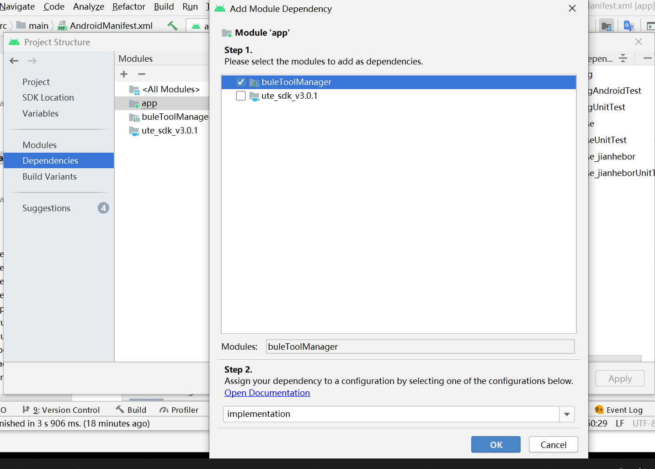Click the collapse/expand arrows icon in dependencies panel
This screenshot has width=655, height=469.
pyautogui.click(x=623, y=58)
